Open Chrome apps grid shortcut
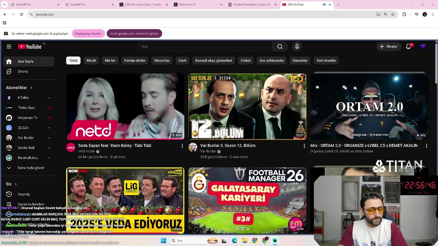The width and height of the screenshot is (438, 246). [4, 23]
